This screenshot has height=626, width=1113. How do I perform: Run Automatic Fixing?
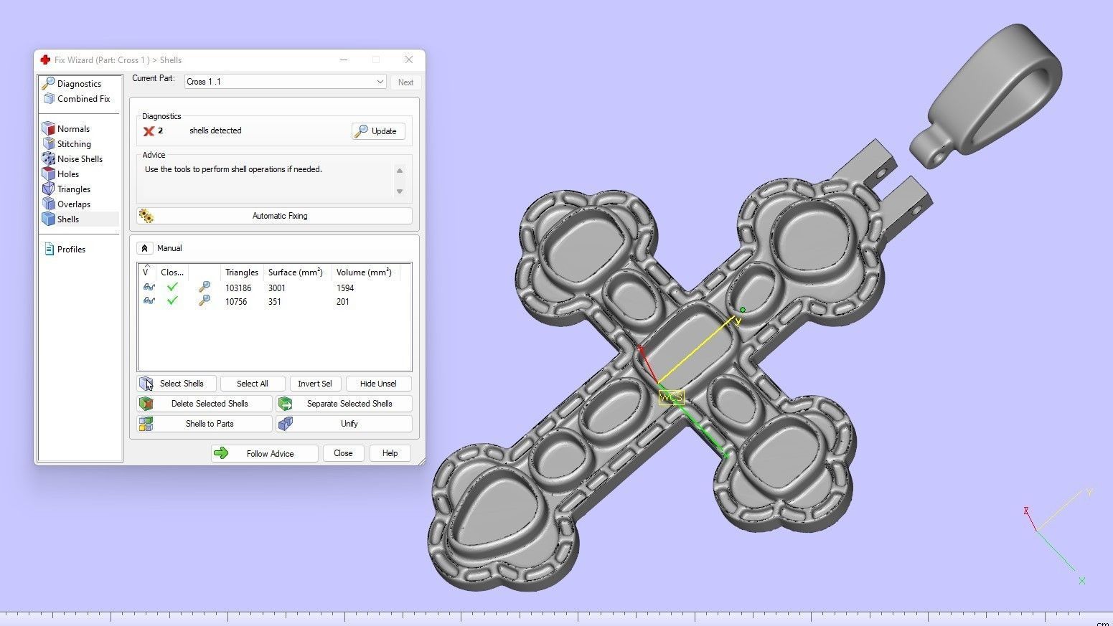[274, 216]
